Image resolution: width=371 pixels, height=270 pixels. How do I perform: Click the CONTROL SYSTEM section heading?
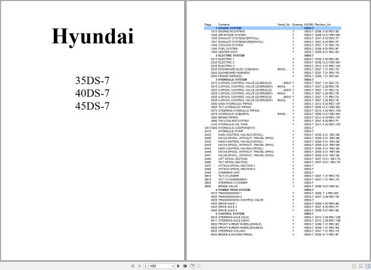(231, 214)
